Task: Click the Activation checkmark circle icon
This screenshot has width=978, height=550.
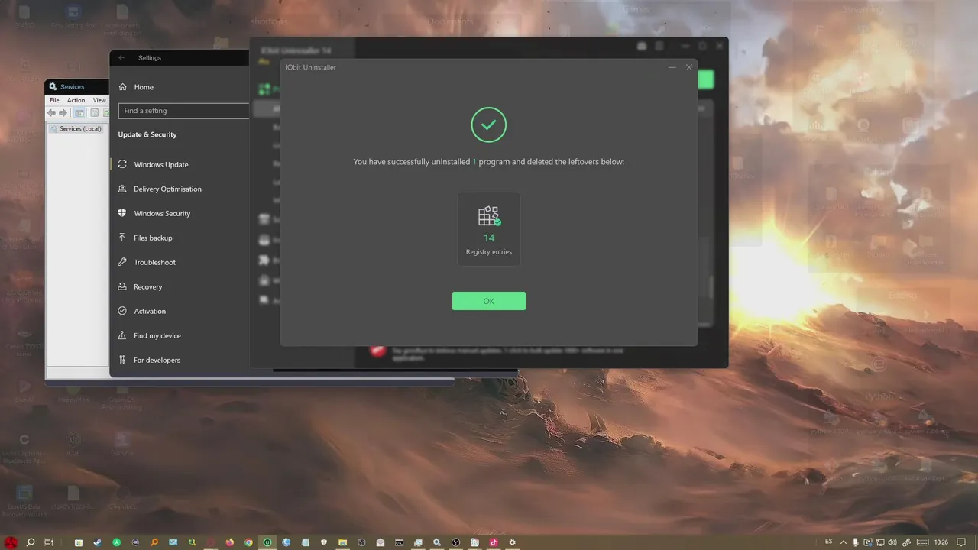Action: click(x=122, y=311)
